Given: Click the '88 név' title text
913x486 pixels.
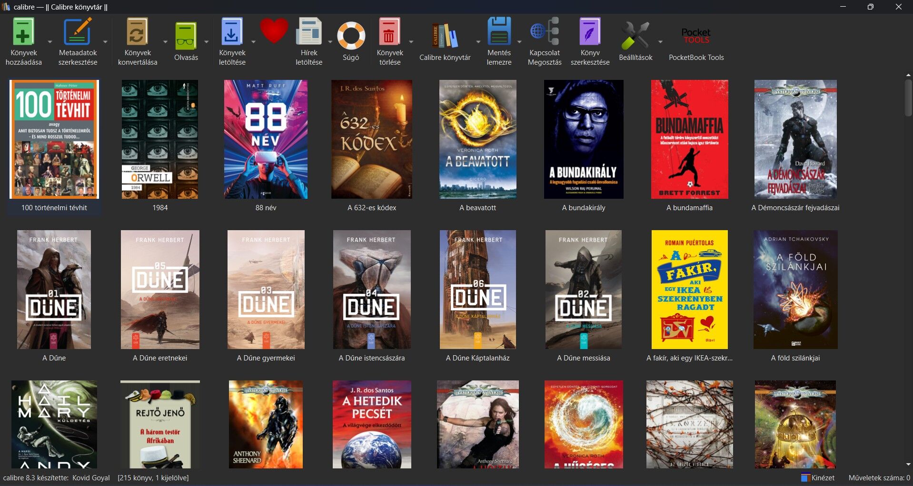Looking at the screenshot, I should 266,208.
